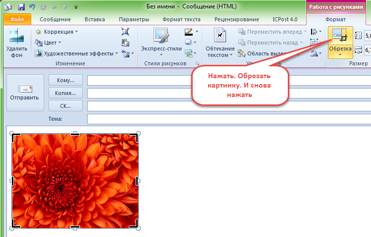Click Переместить назад button
Image resolution: width=371 pixels, height=237 pixels.
click(270, 43)
